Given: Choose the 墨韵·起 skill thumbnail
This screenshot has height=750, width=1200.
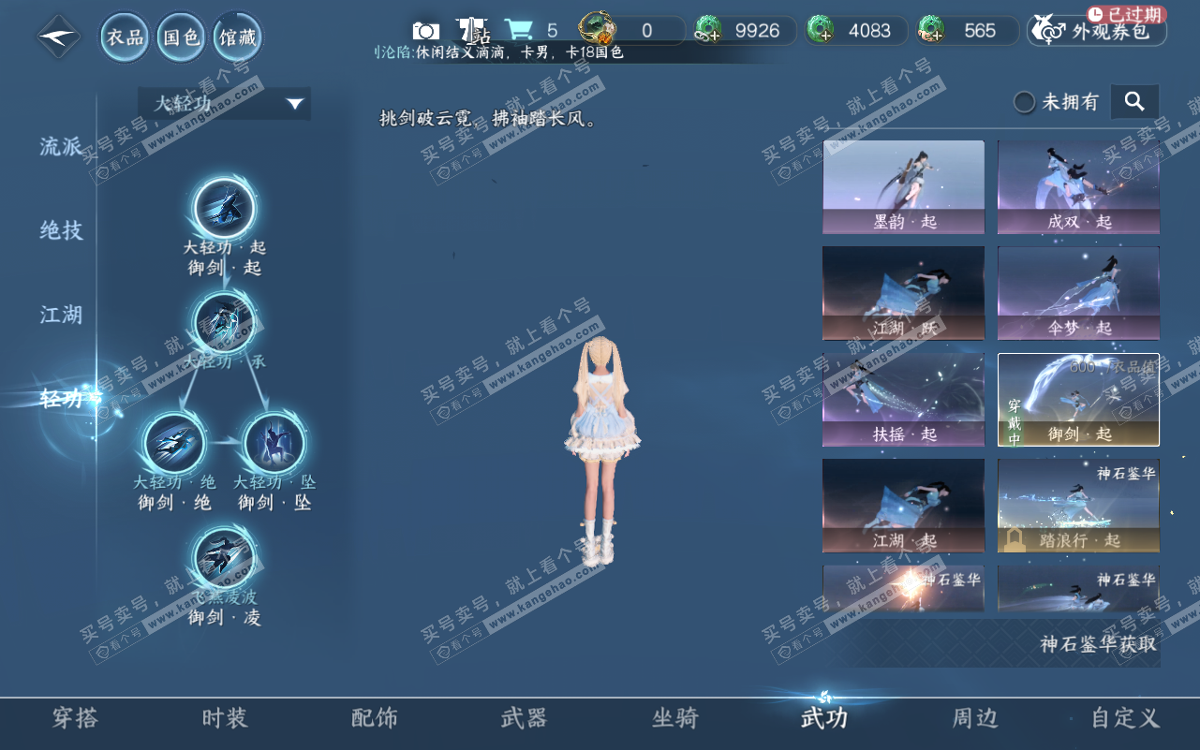Looking at the screenshot, I should pos(904,187).
